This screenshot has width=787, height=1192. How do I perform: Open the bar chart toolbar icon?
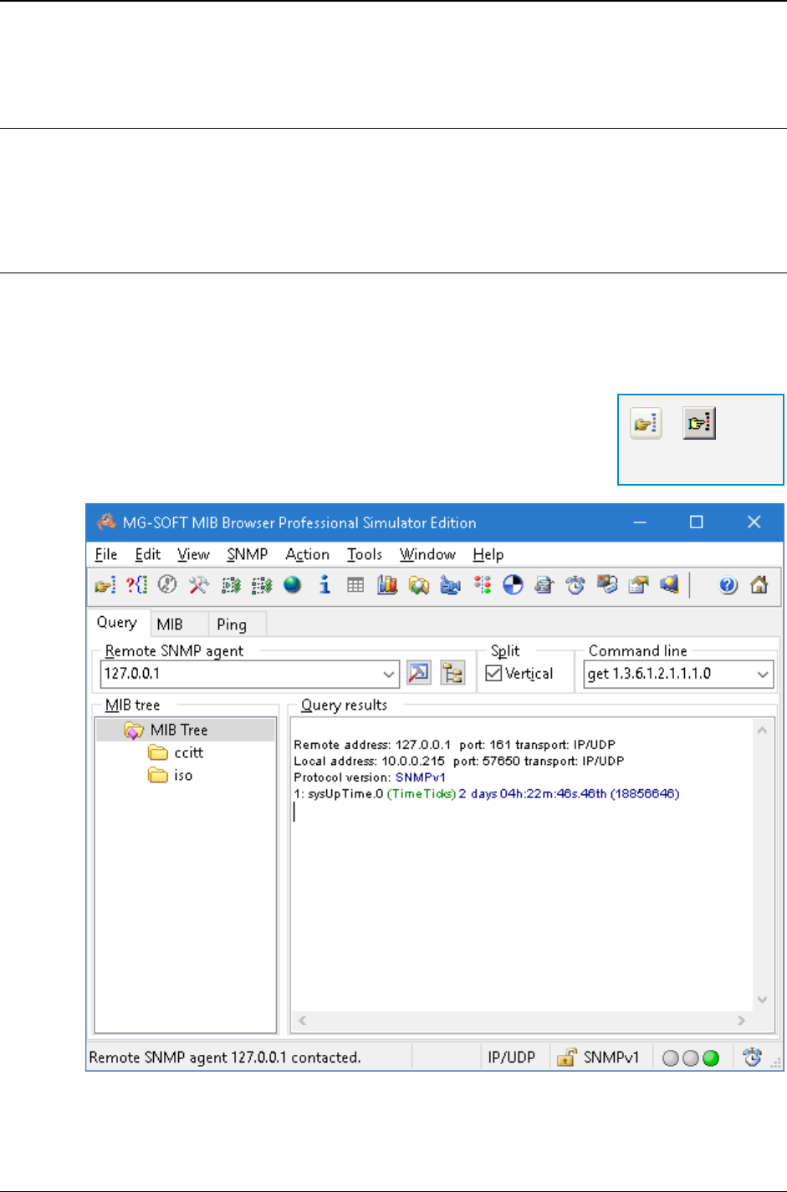387,585
